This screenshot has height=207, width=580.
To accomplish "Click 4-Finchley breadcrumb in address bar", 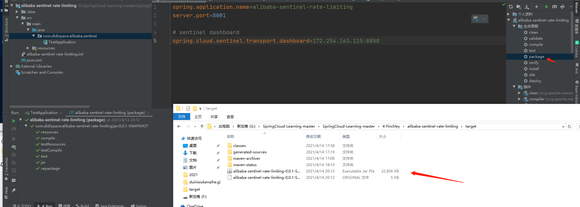I will pos(391,126).
